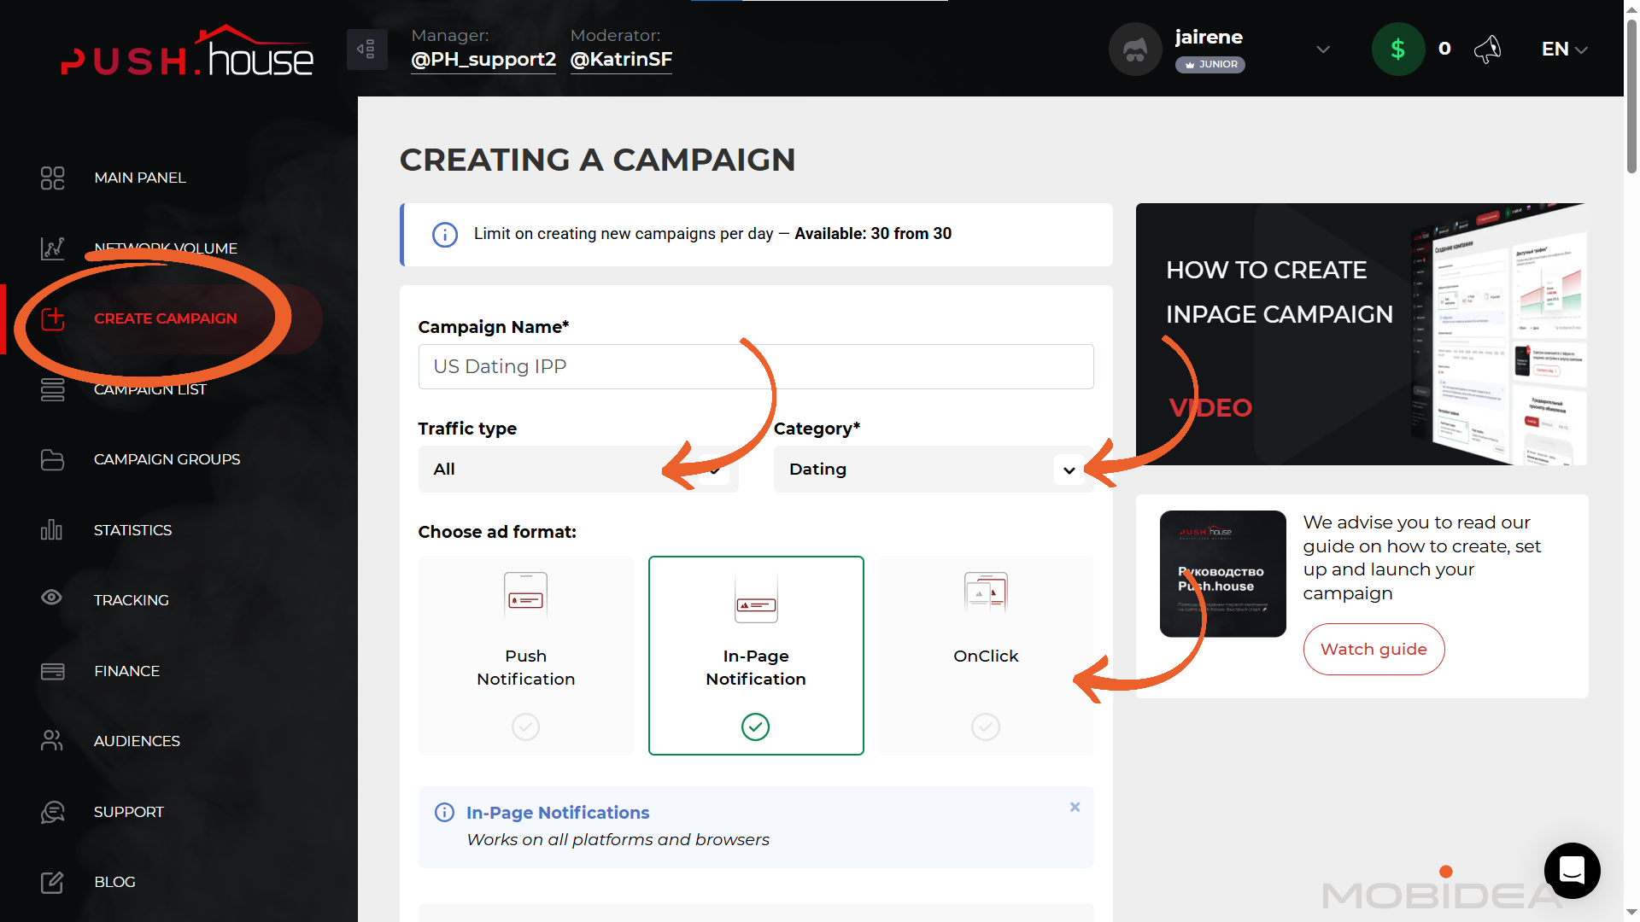Viewport: 1640px width, 922px height.
Task: Open the @PH_support2 manager link
Action: click(x=483, y=60)
